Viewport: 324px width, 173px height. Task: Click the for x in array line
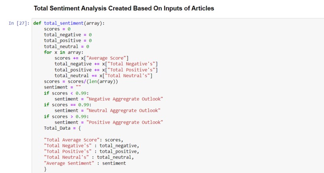(64, 52)
